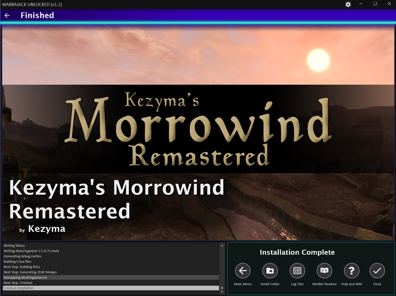The image size is (396, 296).
Task: Select the 'Finished Installation' log line
Action: pyautogui.click(x=111, y=288)
